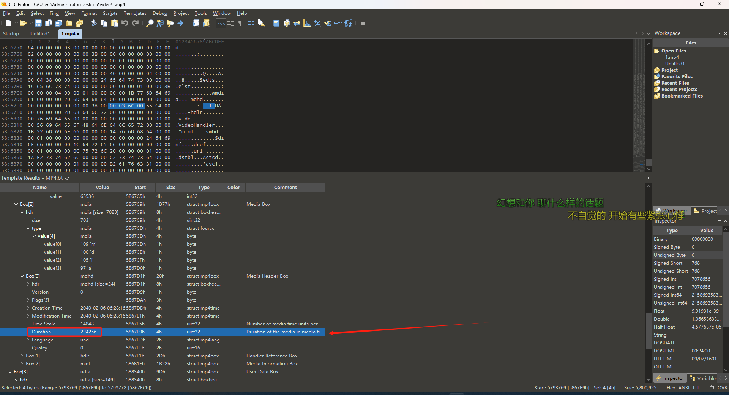The height and width of the screenshot is (395, 729).
Task: Open the Histogram tool icon
Action: click(307, 23)
